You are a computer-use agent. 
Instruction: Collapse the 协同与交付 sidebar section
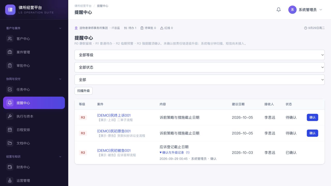[x=60, y=79]
